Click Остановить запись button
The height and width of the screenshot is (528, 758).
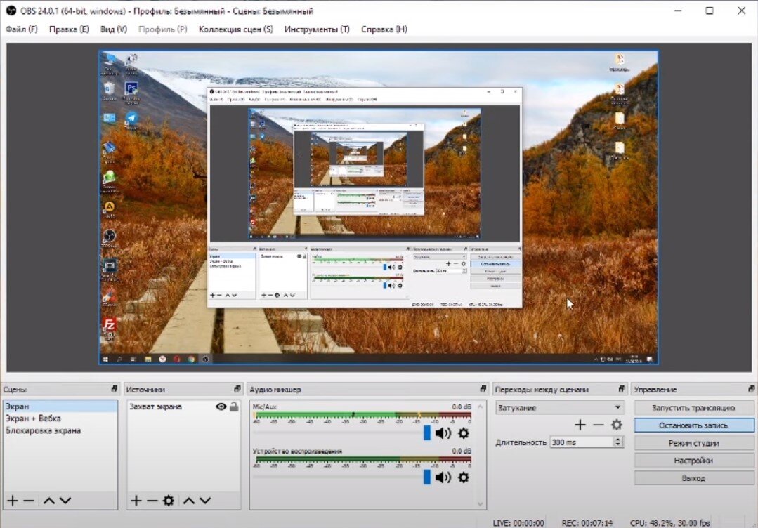(x=693, y=425)
